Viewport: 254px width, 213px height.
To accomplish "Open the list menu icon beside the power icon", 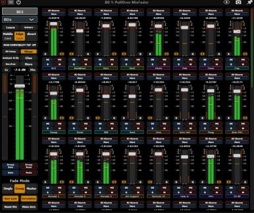I will click(x=11, y=2).
